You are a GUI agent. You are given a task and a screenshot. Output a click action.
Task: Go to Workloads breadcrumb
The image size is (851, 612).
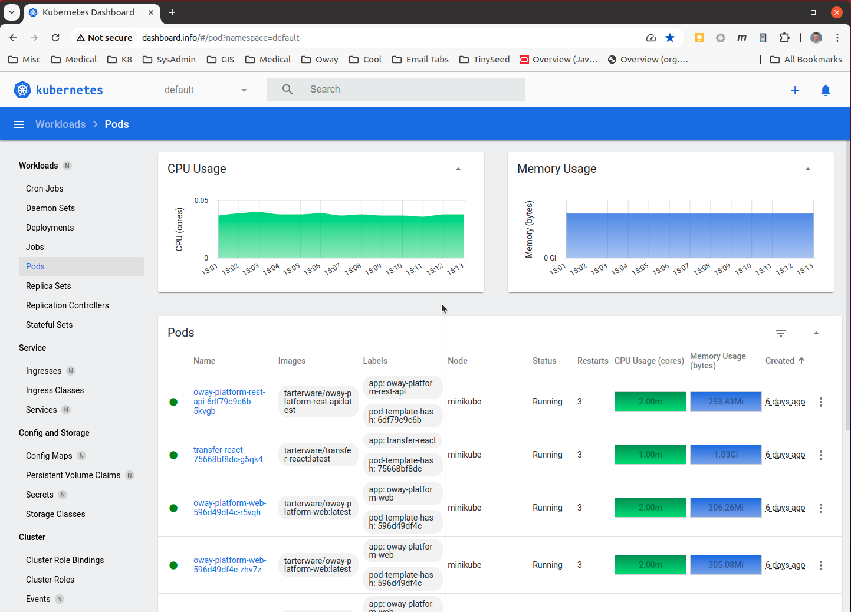click(60, 124)
